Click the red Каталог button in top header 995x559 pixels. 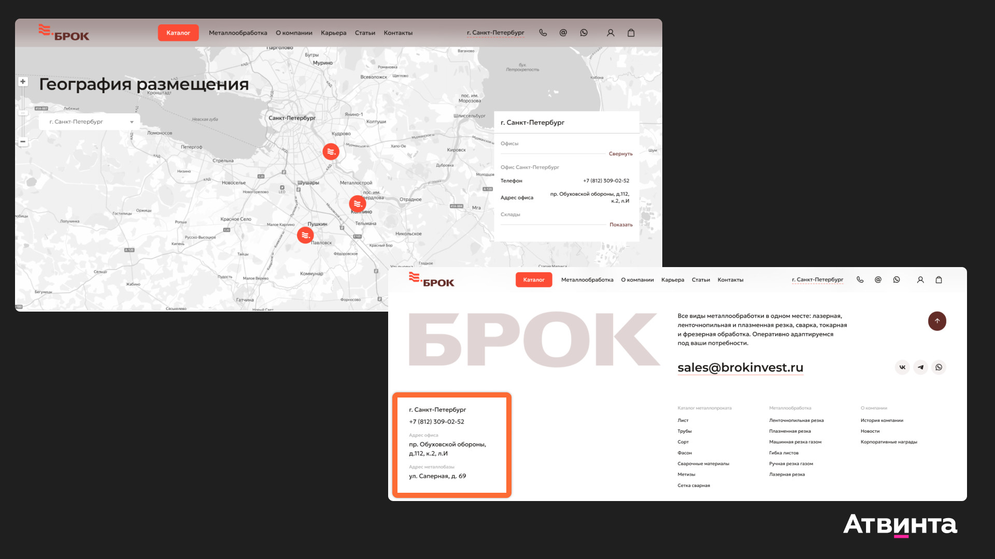[178, 33]
